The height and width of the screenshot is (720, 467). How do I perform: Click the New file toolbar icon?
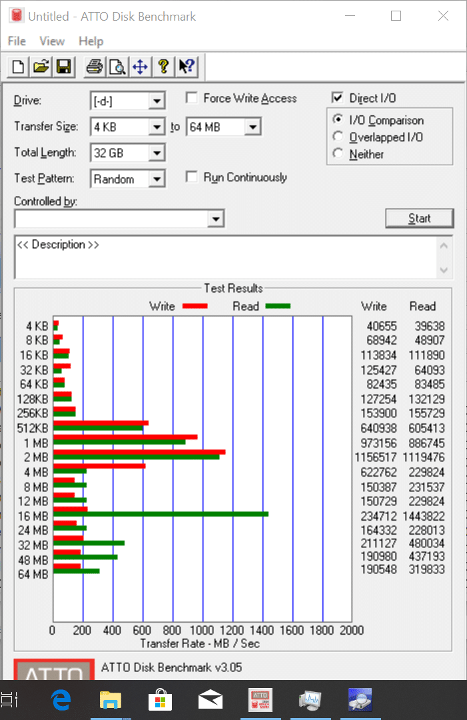coord(19,67)
